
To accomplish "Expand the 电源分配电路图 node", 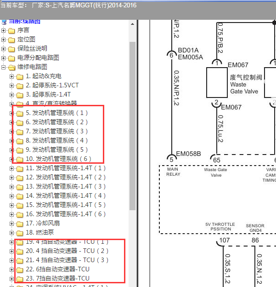I will point(3,58).
